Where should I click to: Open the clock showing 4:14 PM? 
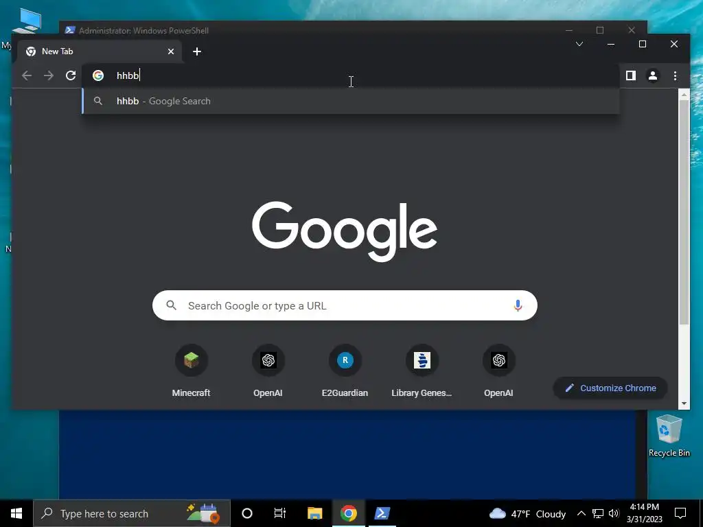point(644,513)
